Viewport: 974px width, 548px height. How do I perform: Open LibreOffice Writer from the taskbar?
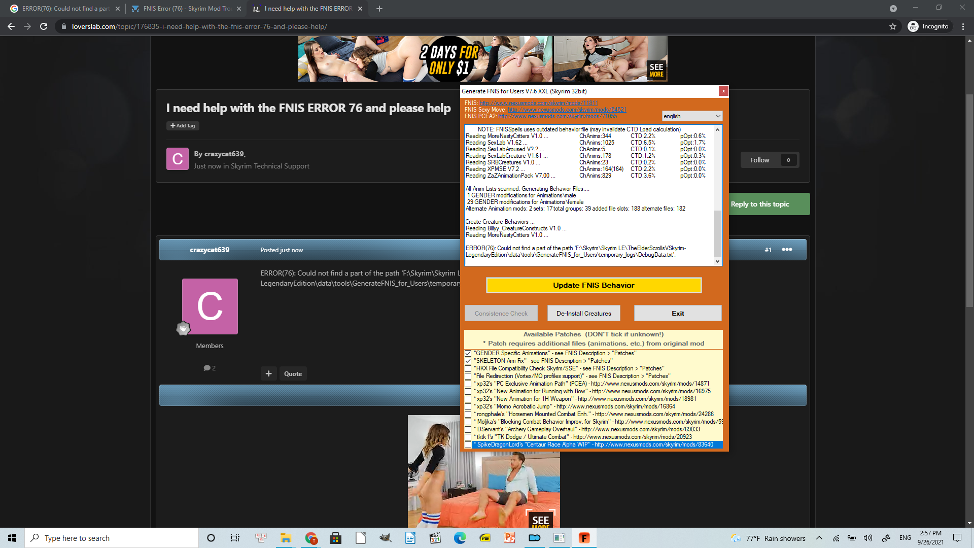click(410, 538)
